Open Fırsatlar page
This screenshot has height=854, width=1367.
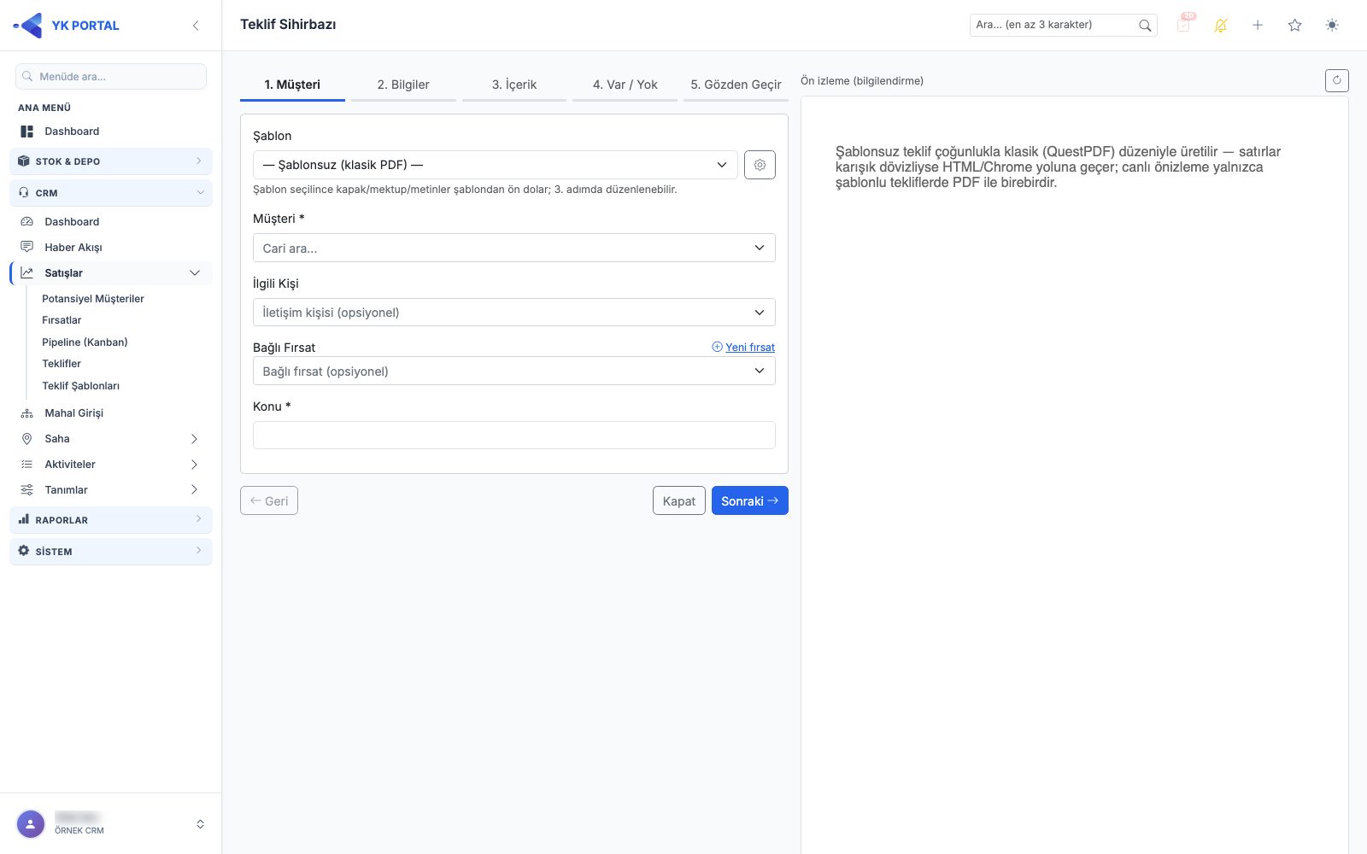[x=62, y=320]
